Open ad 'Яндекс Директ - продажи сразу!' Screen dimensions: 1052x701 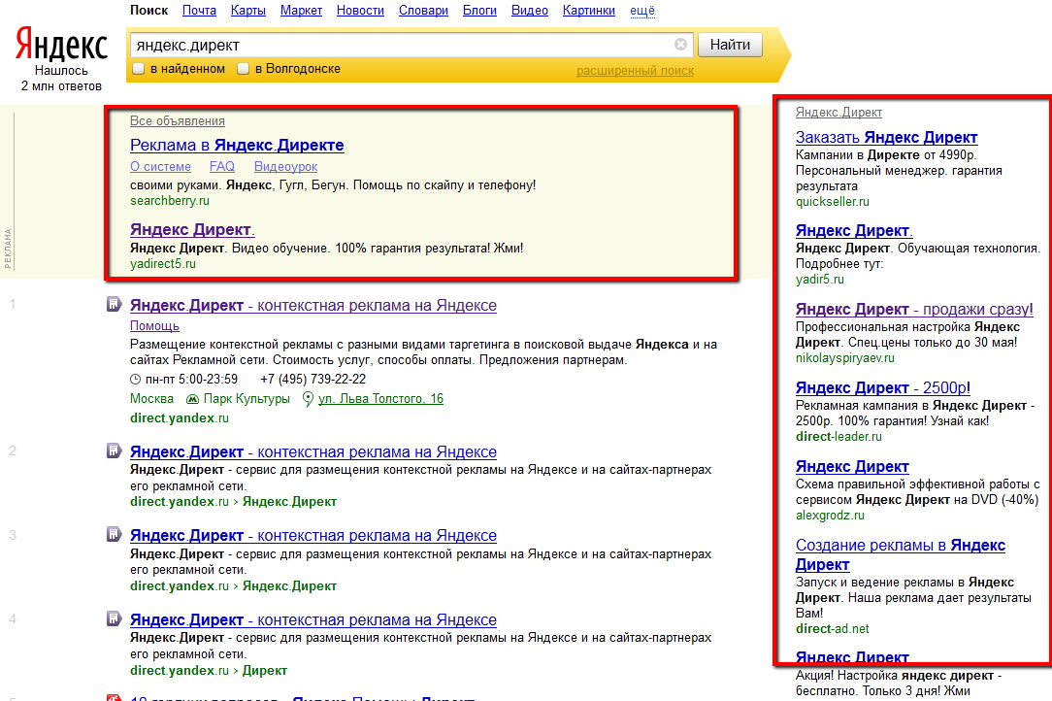pyautogui.click(x=914, y=309)
